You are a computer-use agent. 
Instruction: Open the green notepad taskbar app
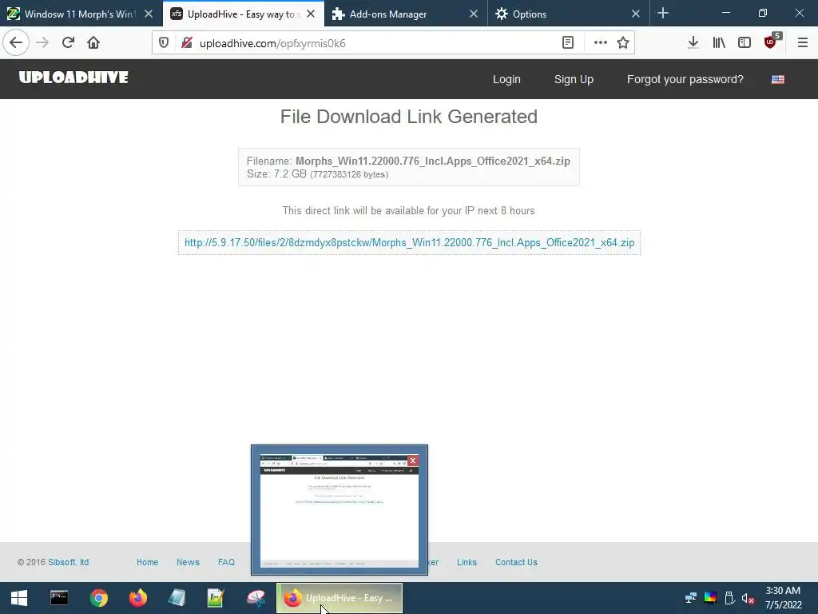tap(216, 598)
